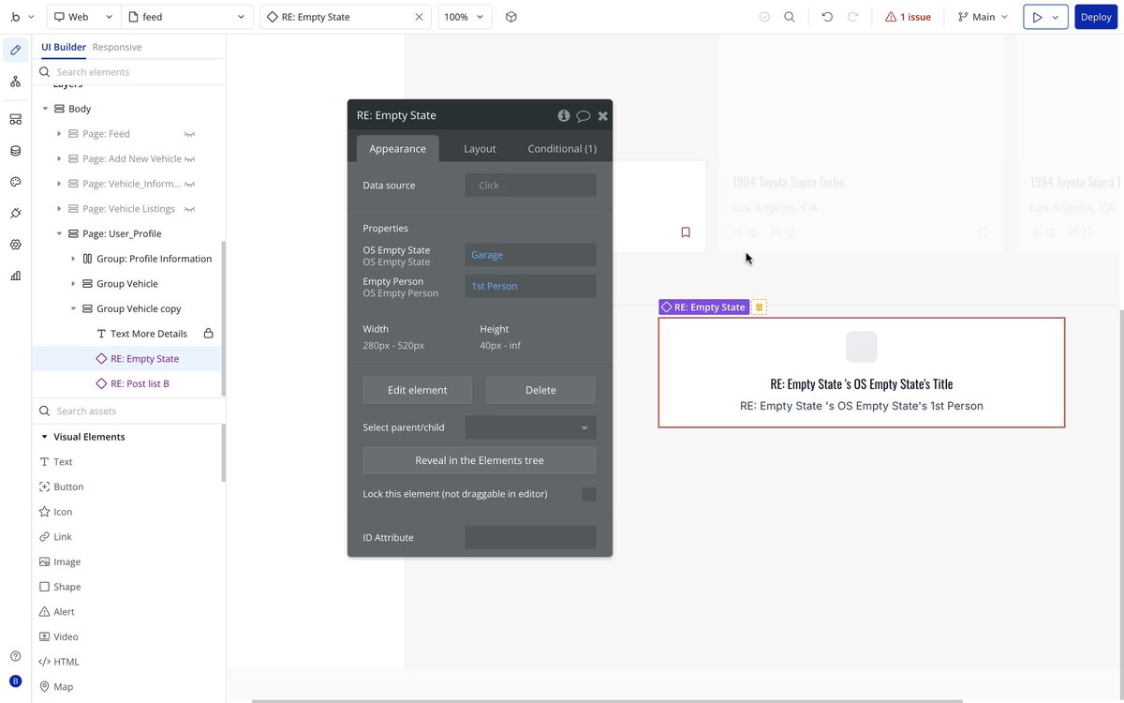Screen dimensions: 1124x703
Task: Click the Preview play button
Action: click(x=1036, y=17)
